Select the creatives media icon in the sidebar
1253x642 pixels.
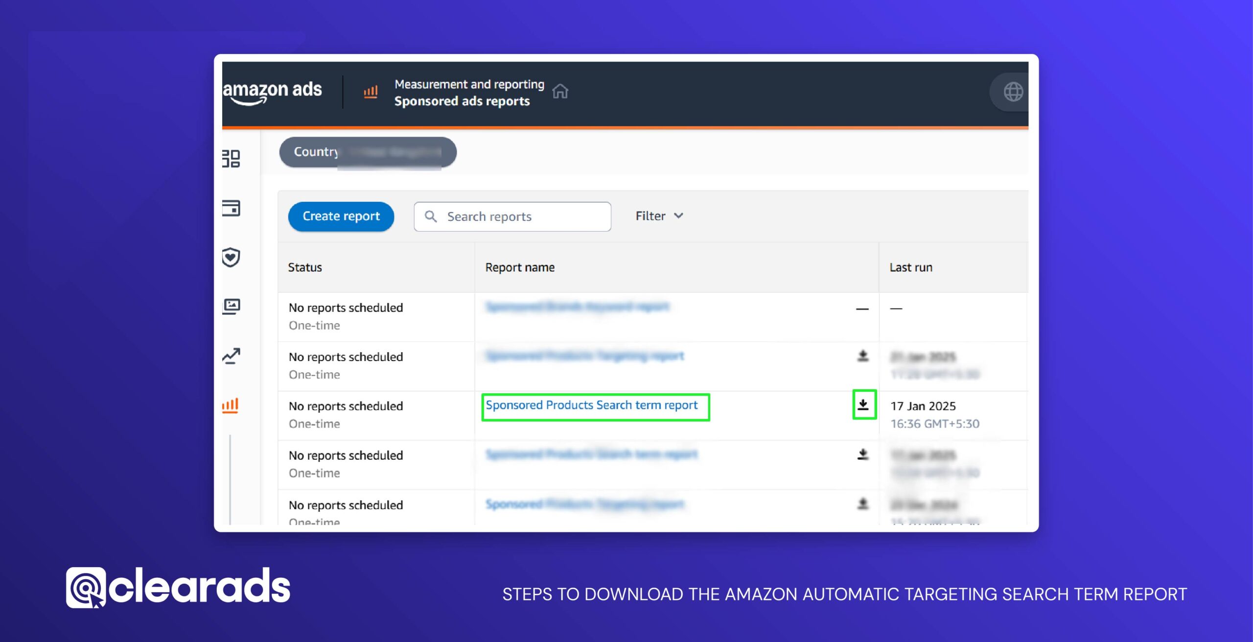click(232, 306)
